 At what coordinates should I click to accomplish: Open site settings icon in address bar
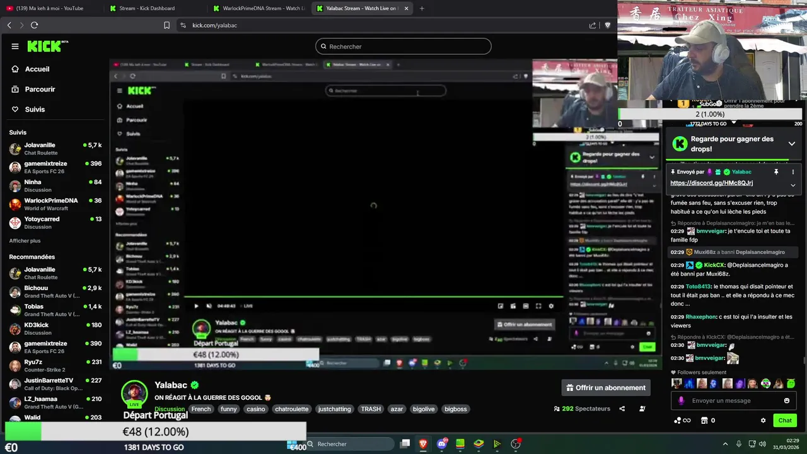click(x=183, y=25)
